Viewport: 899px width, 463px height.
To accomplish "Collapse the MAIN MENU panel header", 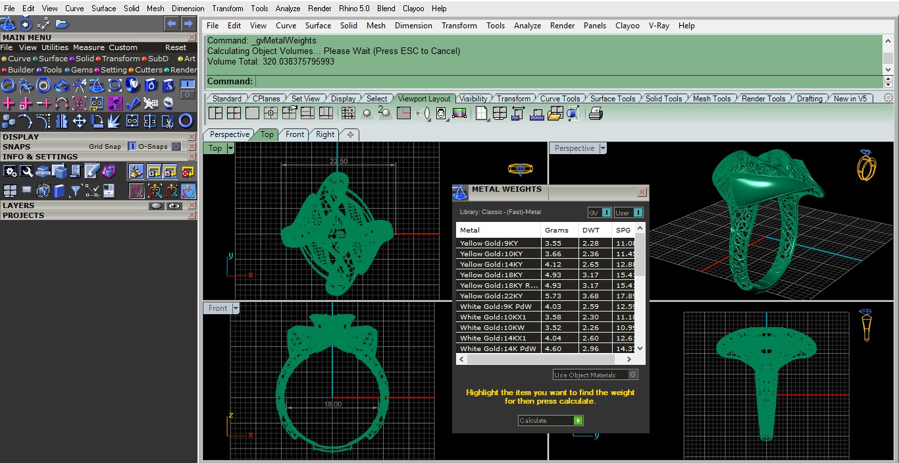I will click(x=99, y=38).
